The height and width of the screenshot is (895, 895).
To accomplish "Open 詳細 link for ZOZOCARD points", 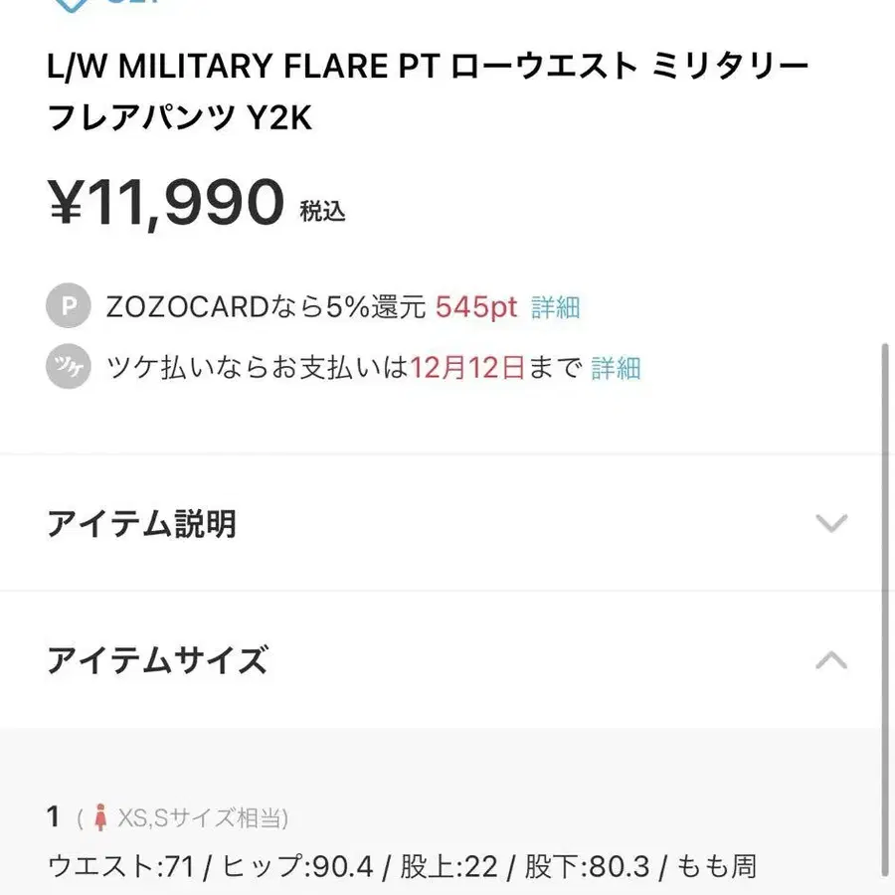I will [x=555, y=307].
